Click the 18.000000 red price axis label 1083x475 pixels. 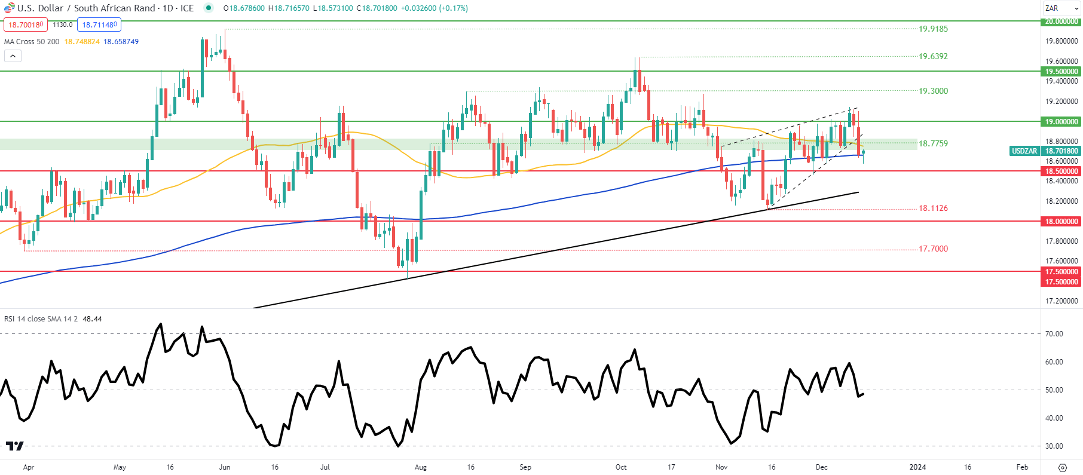(1061, 222)
